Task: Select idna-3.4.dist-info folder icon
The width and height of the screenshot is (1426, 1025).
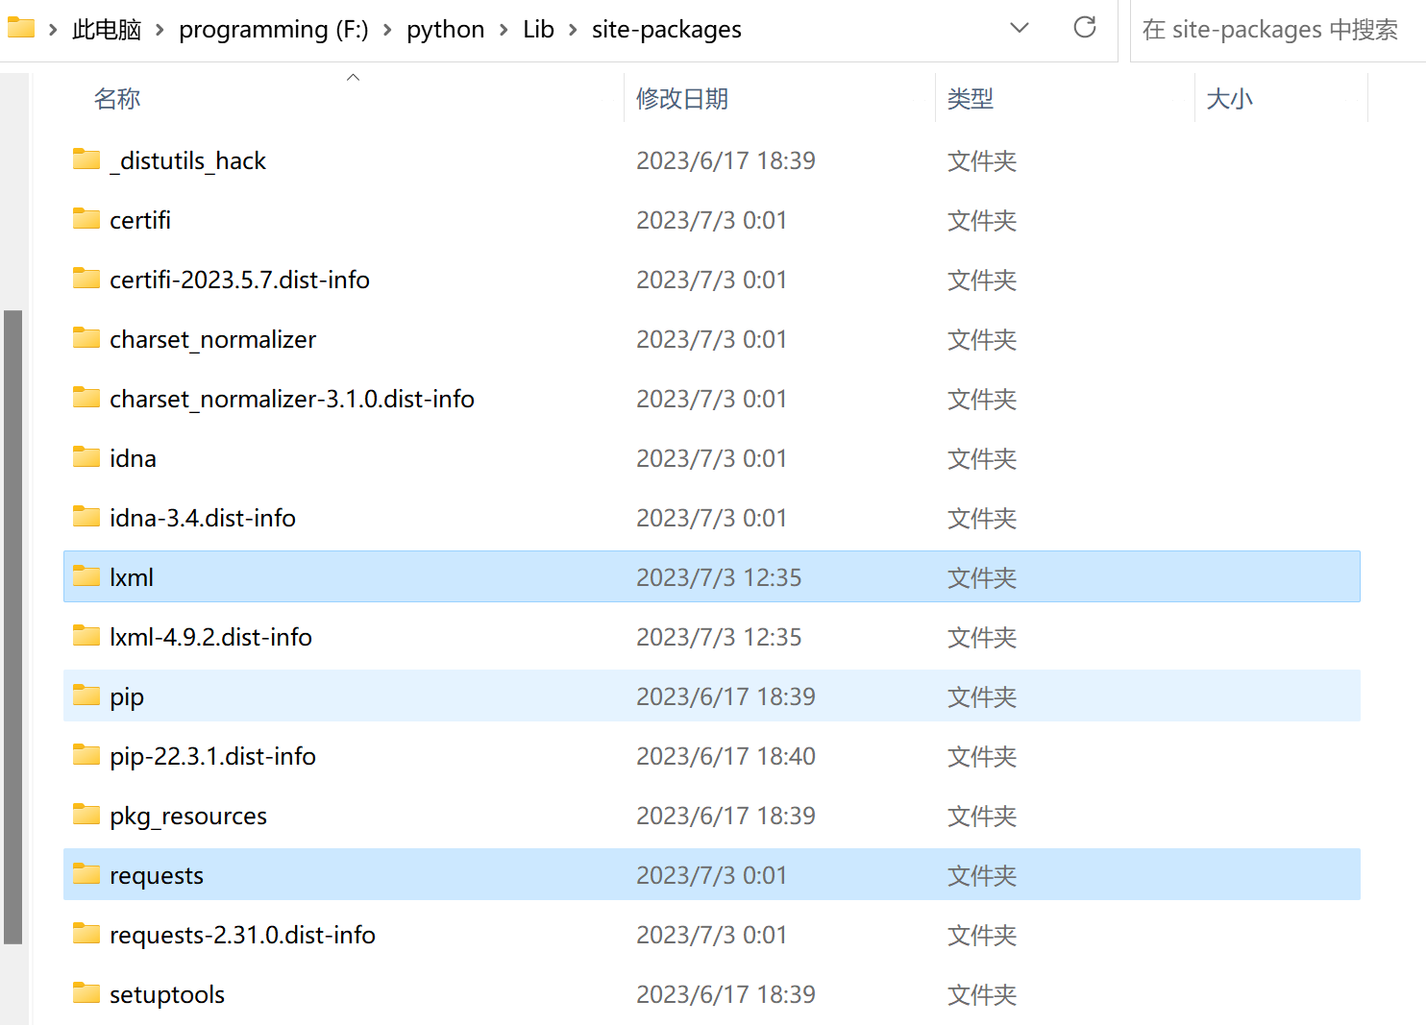Action: pyautogui.click(x=86, y=517)
